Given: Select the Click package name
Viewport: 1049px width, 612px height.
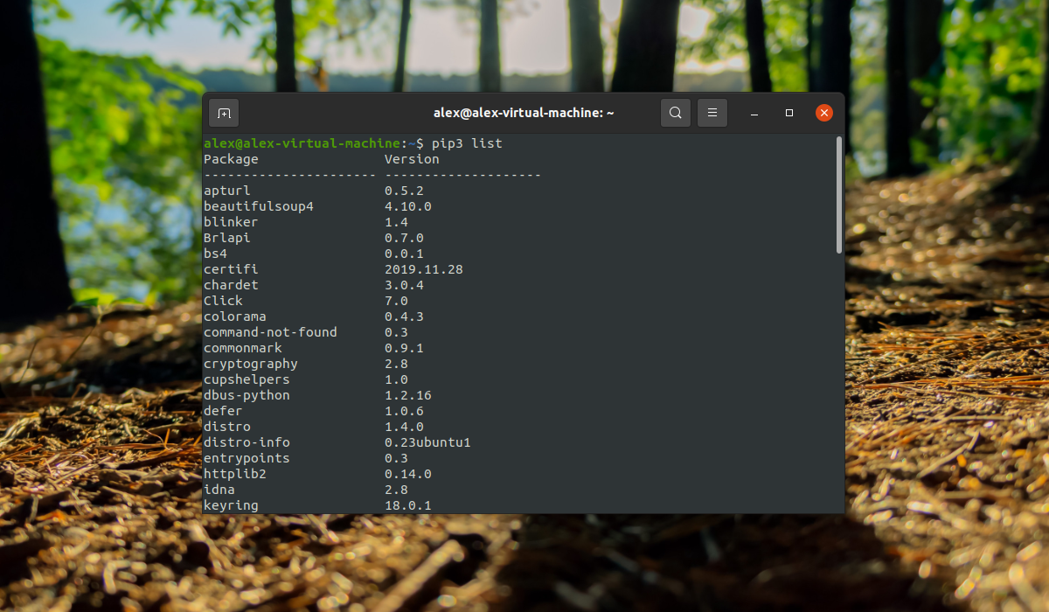Looking at the screenshot, I should pos(223,301).
